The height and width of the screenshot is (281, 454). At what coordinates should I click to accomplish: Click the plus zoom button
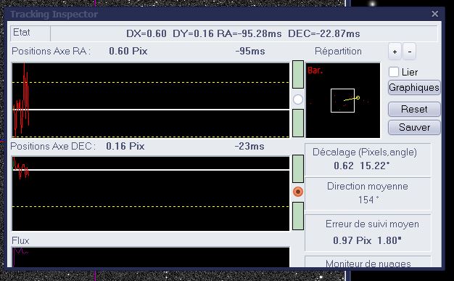tap(395, 52)
